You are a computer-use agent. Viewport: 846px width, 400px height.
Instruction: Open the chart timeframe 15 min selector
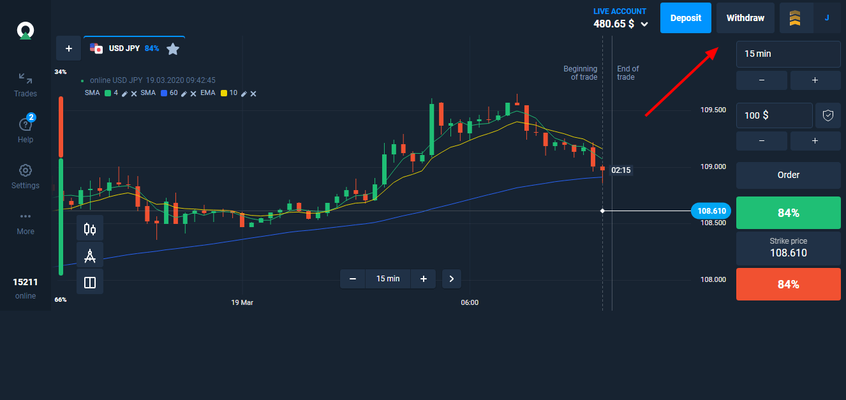[388, 279]
